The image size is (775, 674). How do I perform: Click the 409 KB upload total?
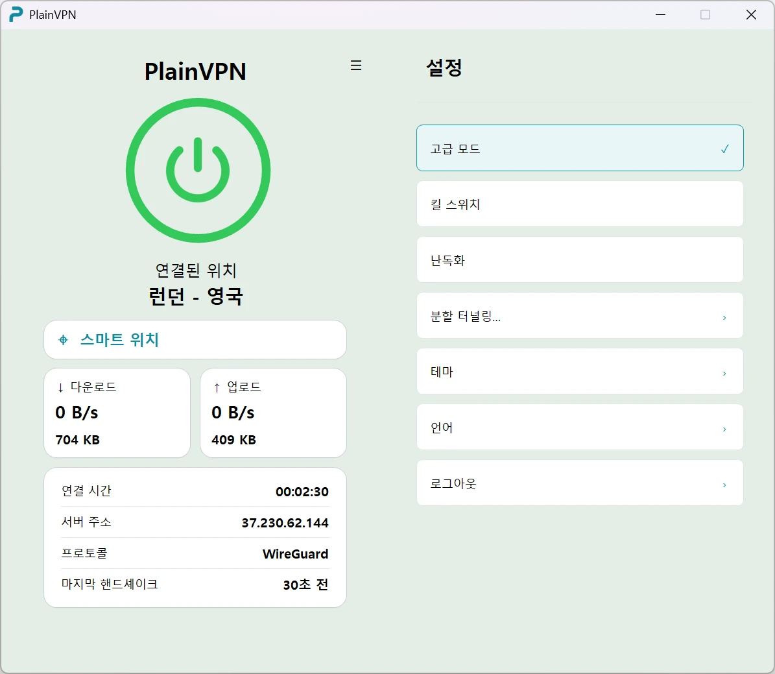coord(233,440)
